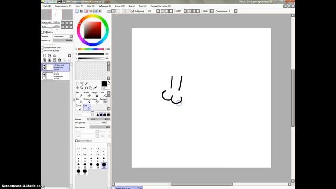Choose the Pressure tool
The height and width of the screenshot is (189, 336).
click(87, 101)
